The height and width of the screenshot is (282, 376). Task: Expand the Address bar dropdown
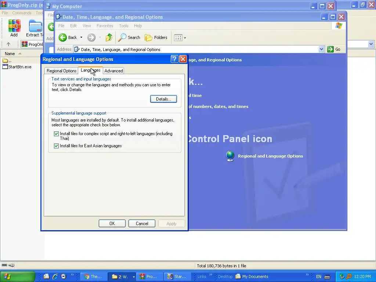click(x=321, y=50)
